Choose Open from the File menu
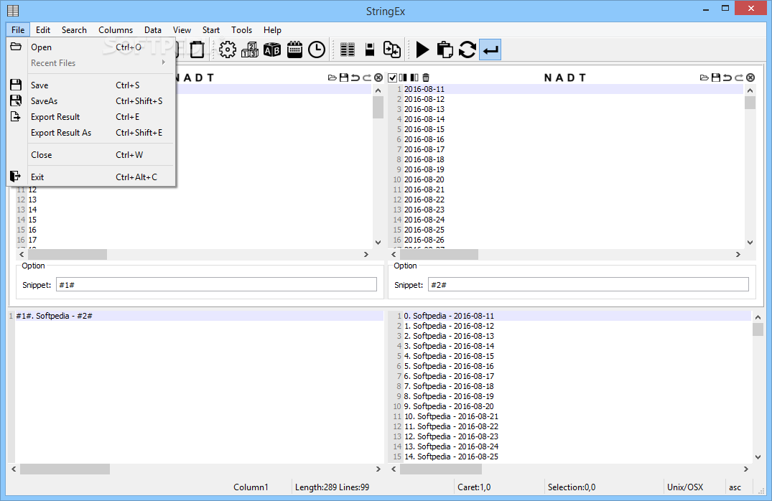Screen dimensions: 772x501 pos(92,47)
